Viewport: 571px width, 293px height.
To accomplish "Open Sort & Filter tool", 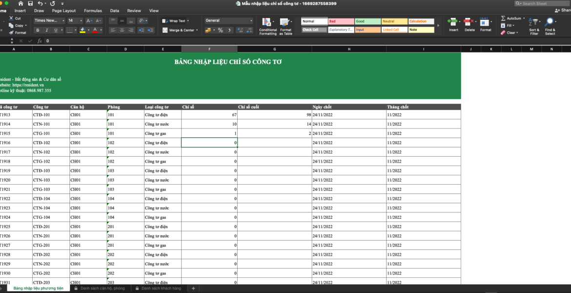I will tap(534, 22).
